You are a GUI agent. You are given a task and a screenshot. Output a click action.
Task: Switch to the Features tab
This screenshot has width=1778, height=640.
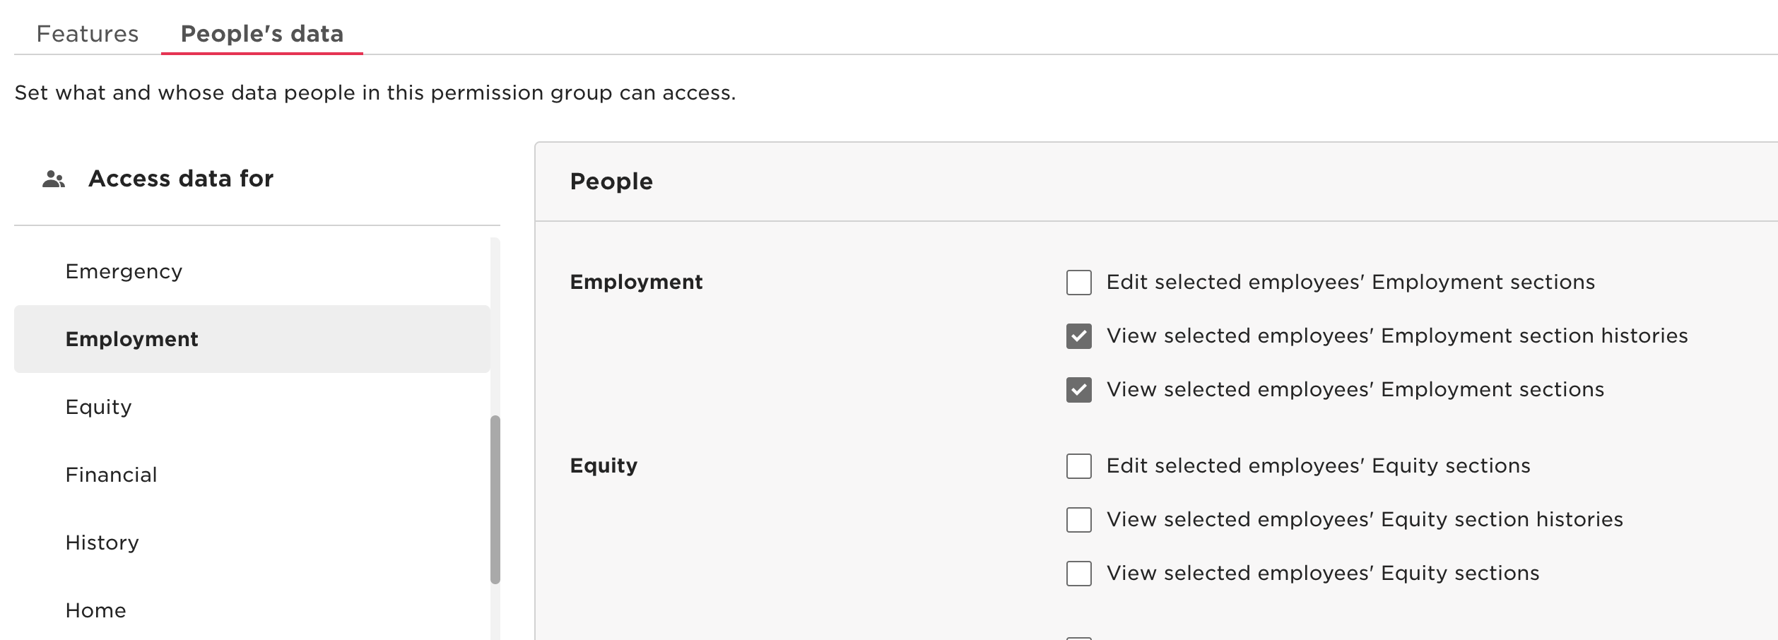(88, 34)
